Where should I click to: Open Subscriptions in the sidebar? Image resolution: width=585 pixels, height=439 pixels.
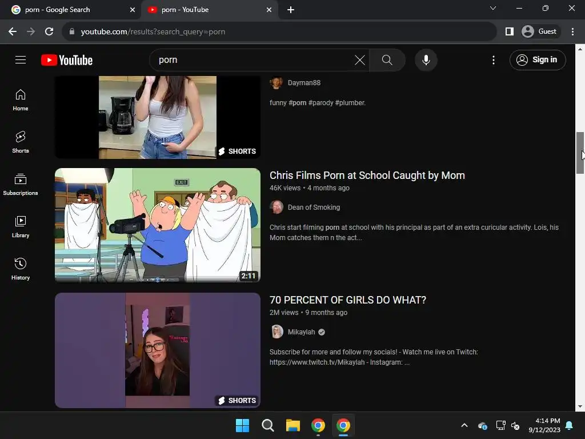coord(21,185)
